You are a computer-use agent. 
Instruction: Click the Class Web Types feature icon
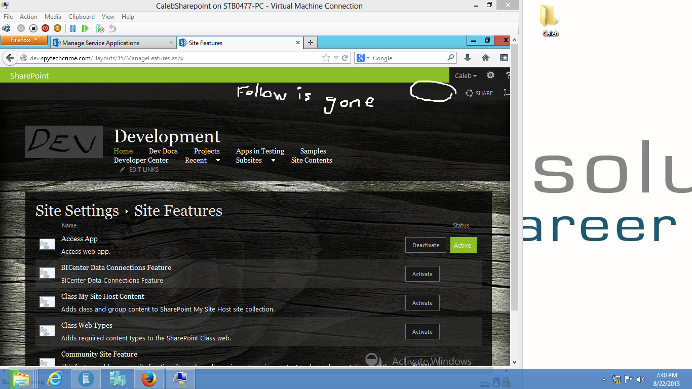[47, 331]
